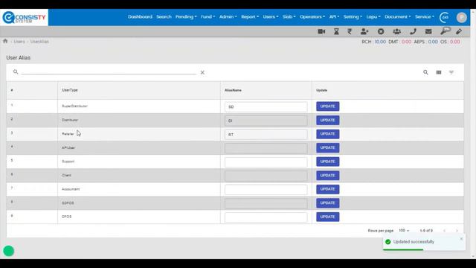The image size is (476, 268).
Task: Open the Operators dropdown menu
Action: [312, 16]
